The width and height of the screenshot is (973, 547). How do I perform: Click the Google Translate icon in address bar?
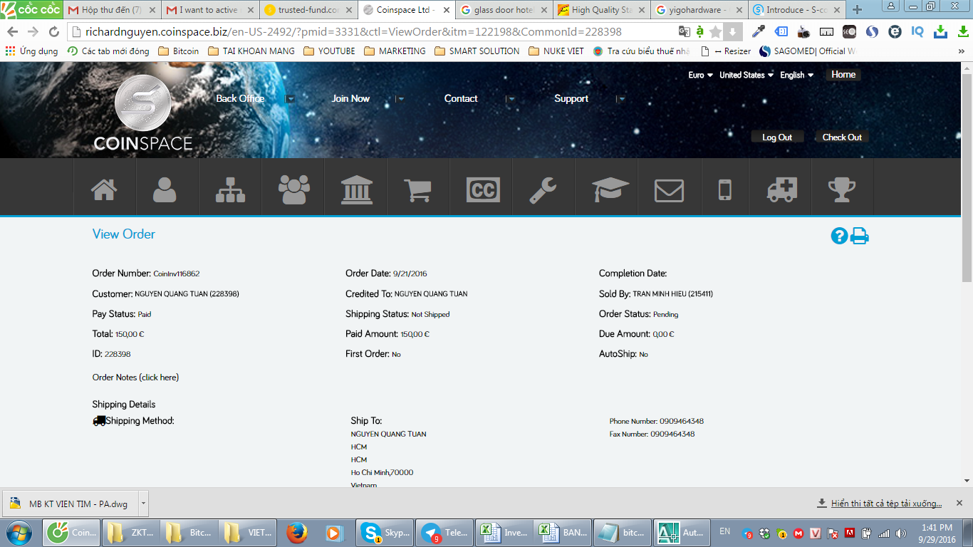pos(684,32)
